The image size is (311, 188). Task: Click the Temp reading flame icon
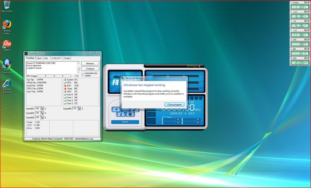pos(65,88)
